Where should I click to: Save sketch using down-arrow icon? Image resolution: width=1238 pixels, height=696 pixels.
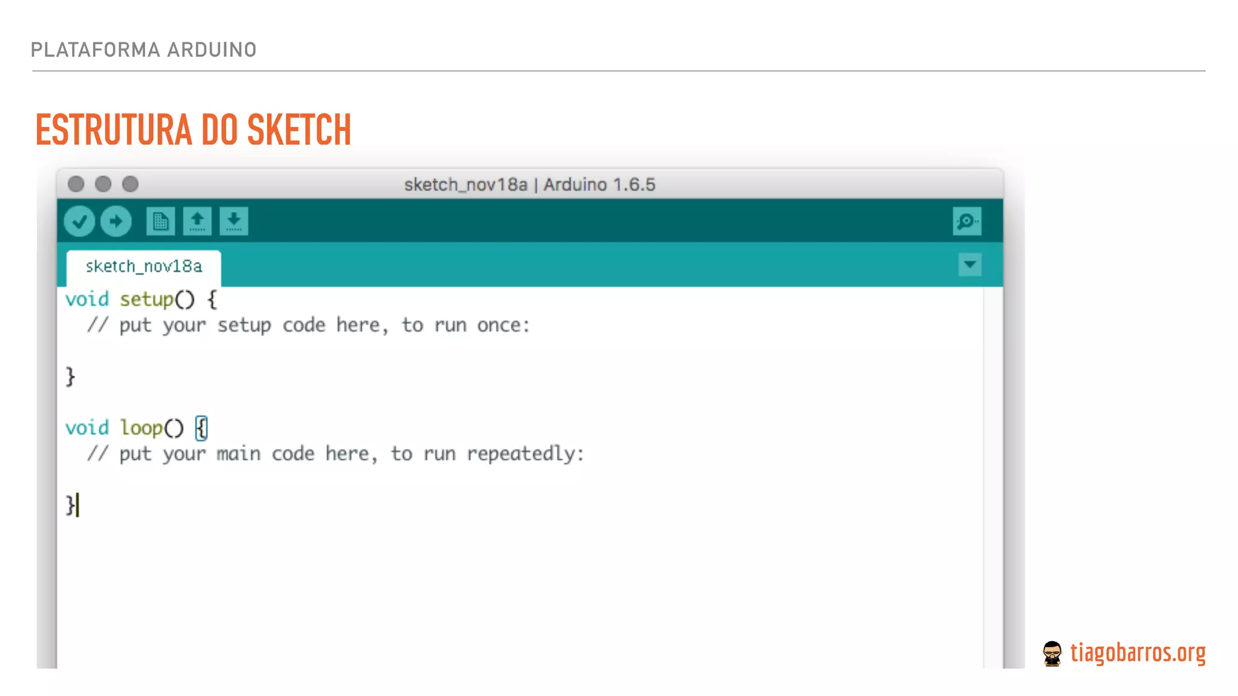click(234, 222)
